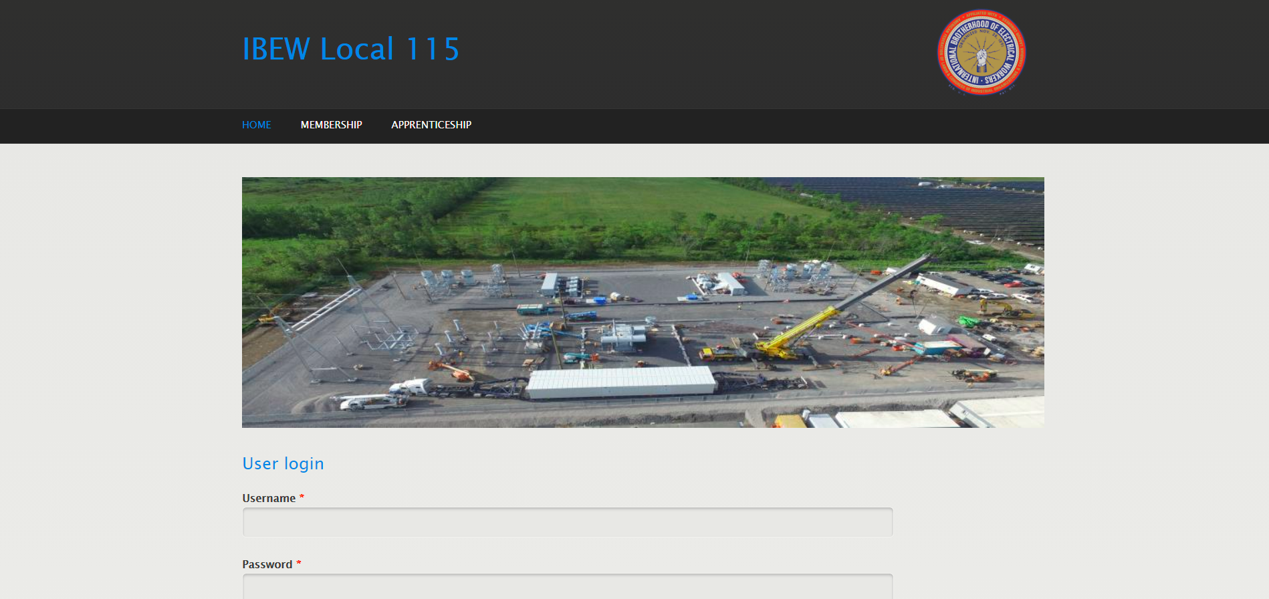The image size is (1269, 599).
Task: Open the APPRENTICESHIP menu item
Action: tap(431, 125)
